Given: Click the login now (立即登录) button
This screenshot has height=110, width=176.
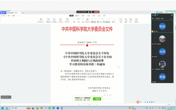Looking at the screenshot, I should [x=160, y=12].
